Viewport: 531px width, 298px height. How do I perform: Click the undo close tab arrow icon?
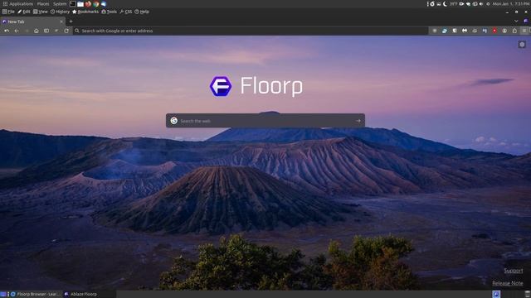pos(7,31)
